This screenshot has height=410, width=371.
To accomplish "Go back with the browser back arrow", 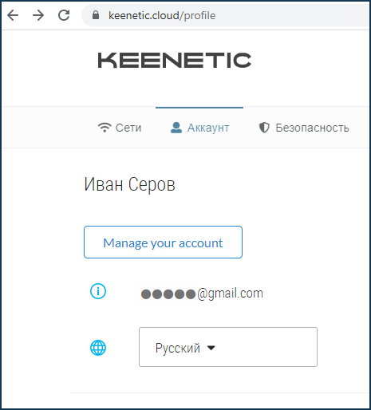I will click(13, 15).
